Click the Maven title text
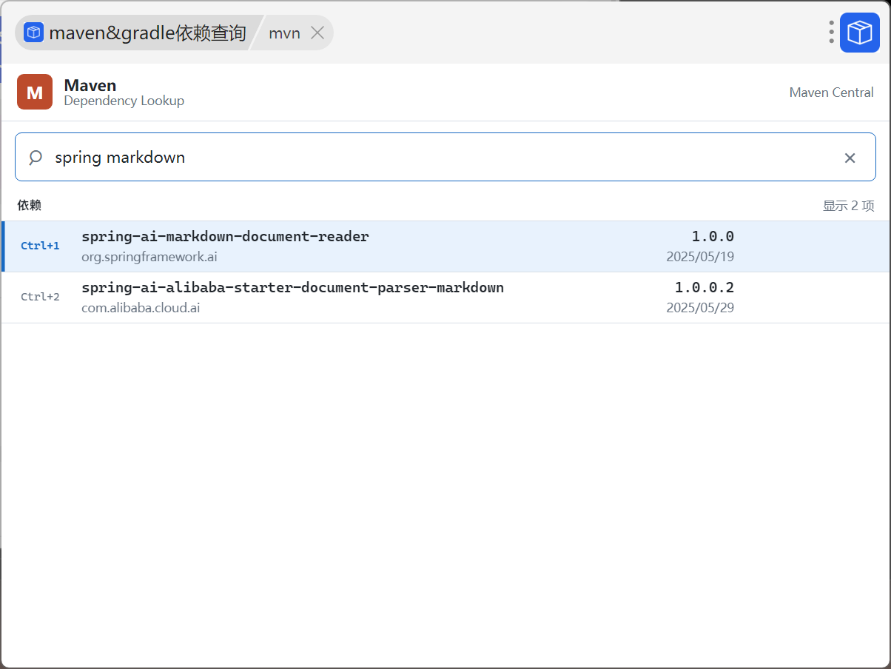The width and height of the screenshot is (891, 669). (90, 85)
